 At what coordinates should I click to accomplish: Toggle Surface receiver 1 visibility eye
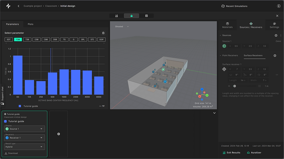pyautogui.click(x=277, y=75)
